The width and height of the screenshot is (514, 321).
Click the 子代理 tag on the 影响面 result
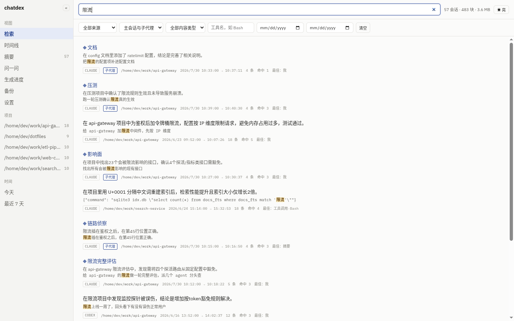110,177
